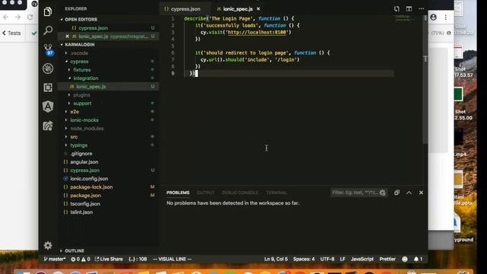
Task: Expand the src folder
Action: [74, 137]
